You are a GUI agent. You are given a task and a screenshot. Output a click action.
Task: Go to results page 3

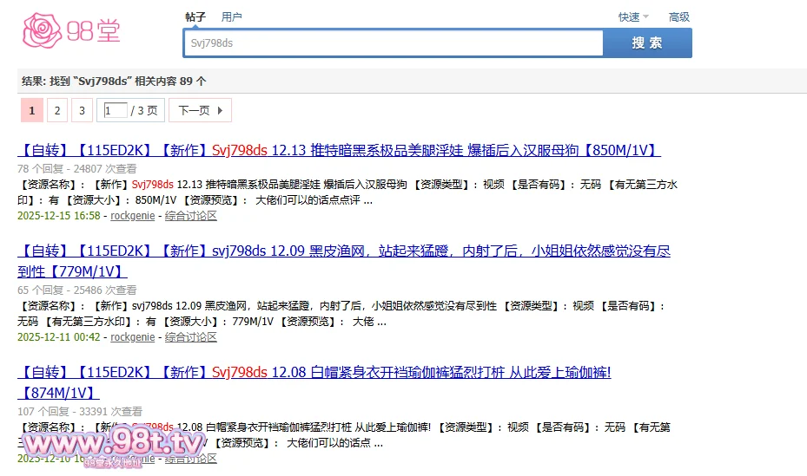pyautogui.click(x=82, y=111)
